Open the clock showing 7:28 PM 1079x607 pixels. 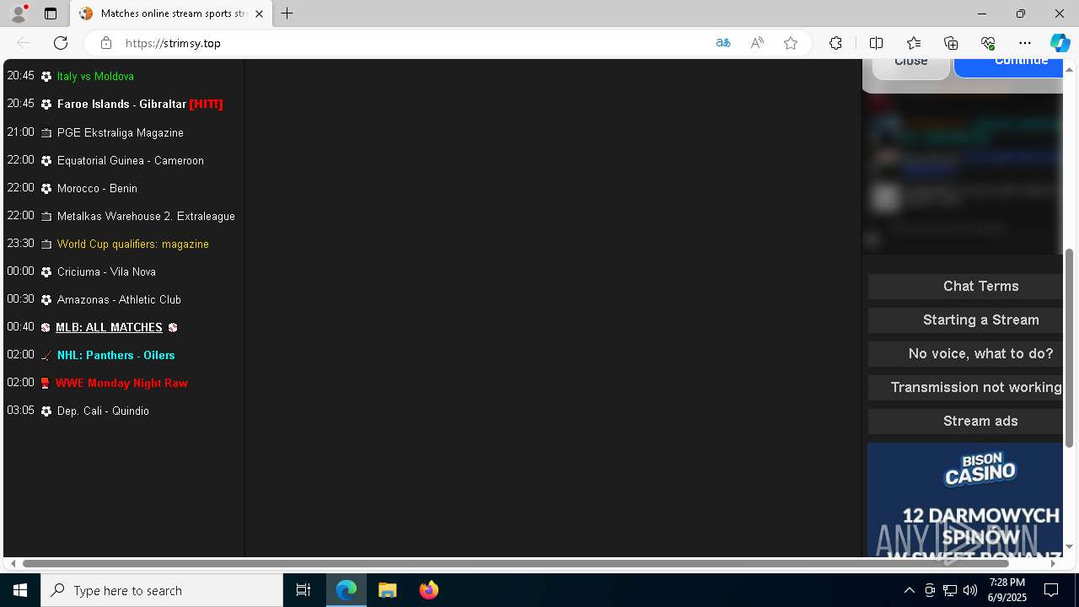coord(1007,590)
